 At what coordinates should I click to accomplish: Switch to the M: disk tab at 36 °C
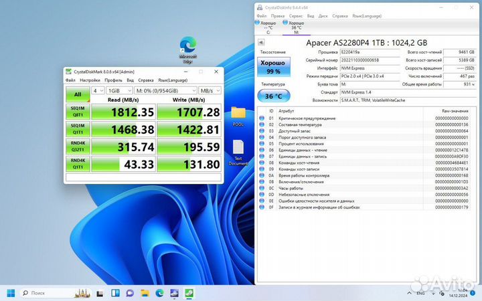pyautogui.click(x=296, y=27)
